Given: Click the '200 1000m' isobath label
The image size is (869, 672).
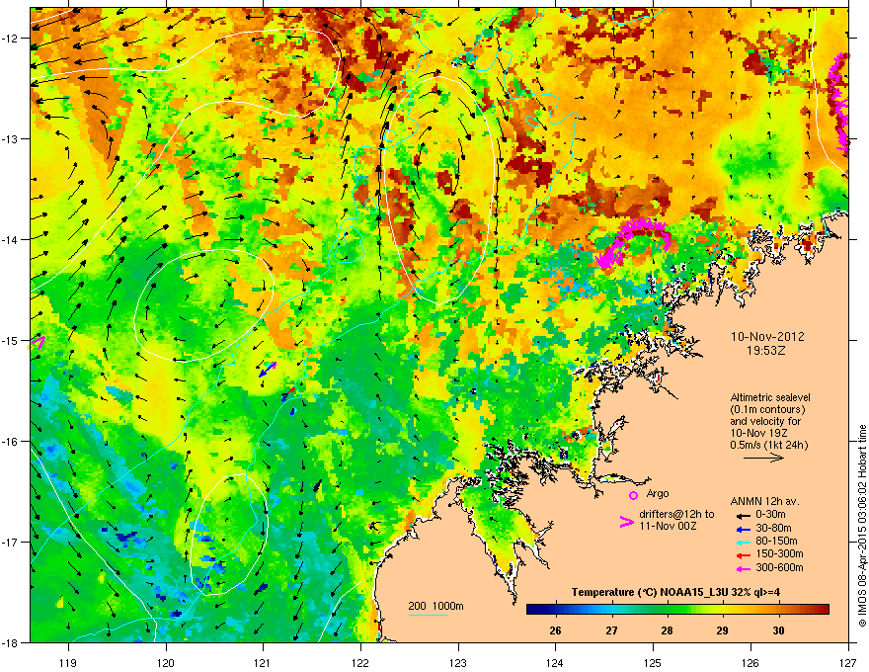Looking at the screenshot, I should click(435, 606).
